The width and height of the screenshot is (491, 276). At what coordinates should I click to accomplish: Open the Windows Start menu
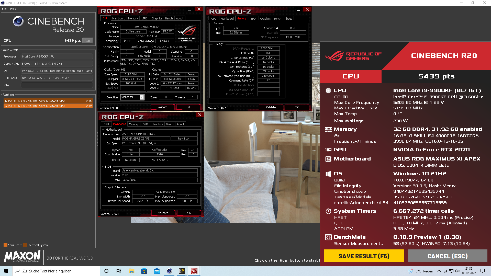tap(6, 271)
